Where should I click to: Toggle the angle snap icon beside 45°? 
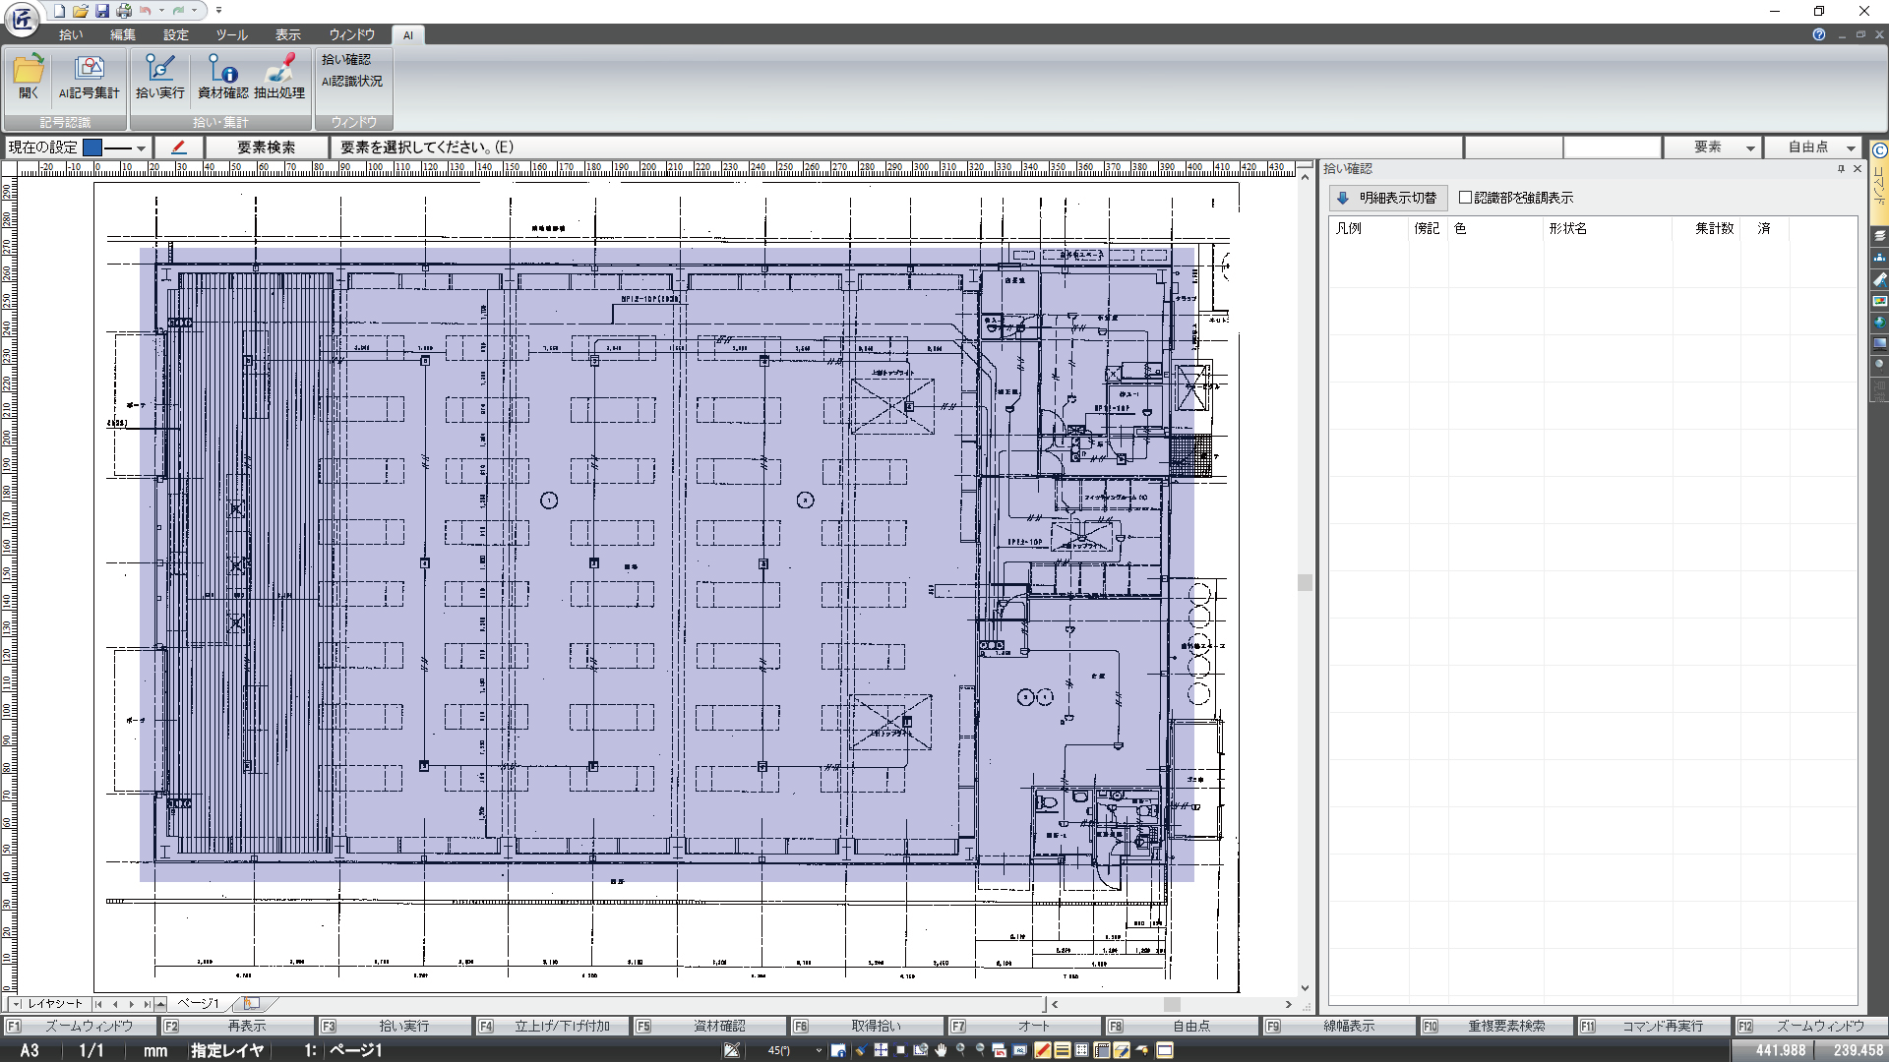tap(731, 1050)
